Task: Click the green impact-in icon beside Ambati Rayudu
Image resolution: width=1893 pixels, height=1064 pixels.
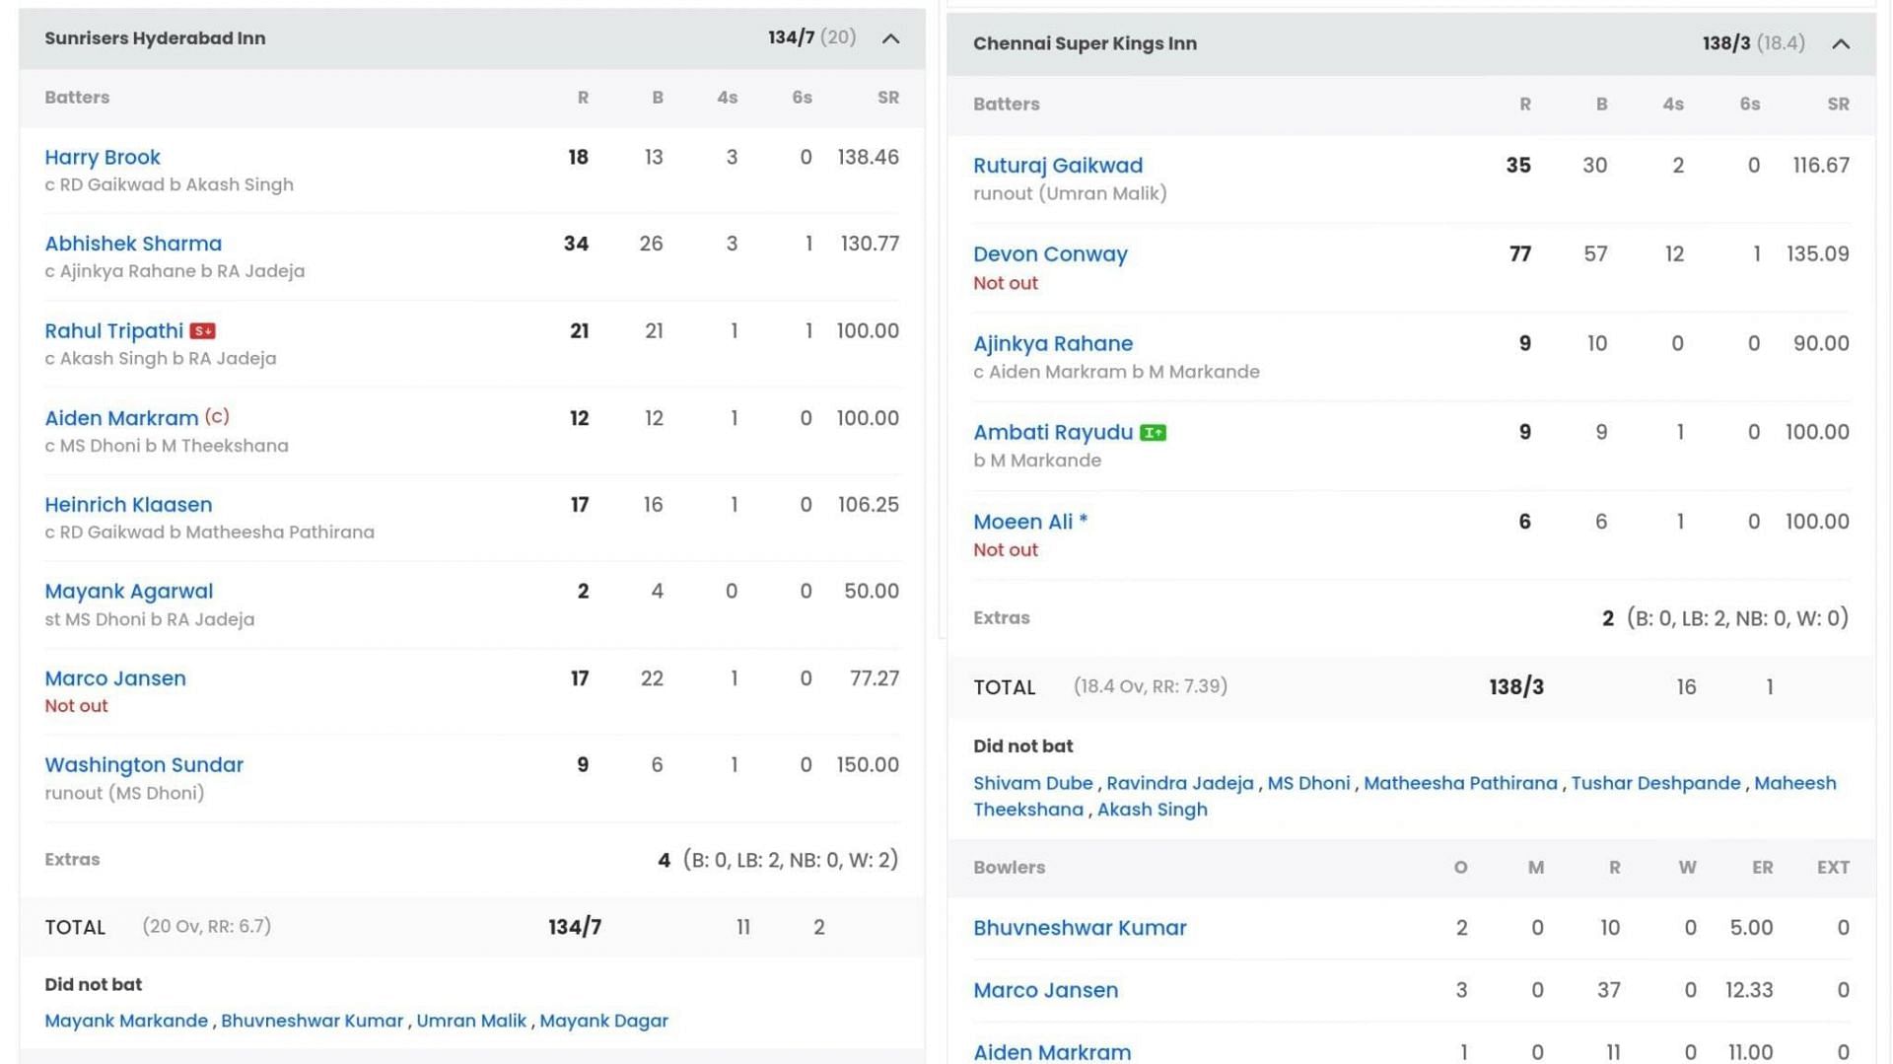Action: [1153, 433]
